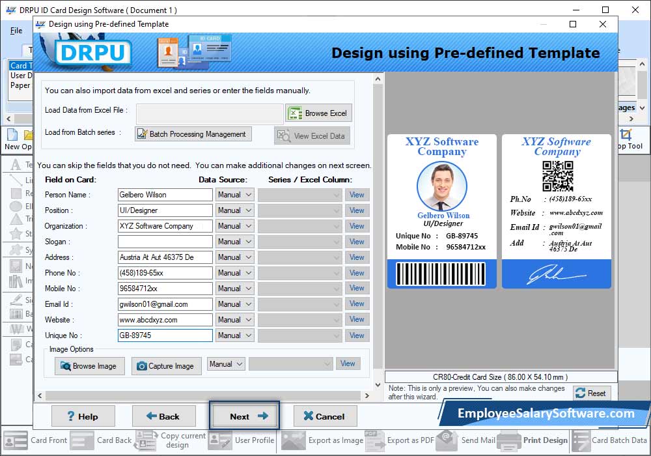Click form horizontal scrollbar right arrow

pos(367,395)
